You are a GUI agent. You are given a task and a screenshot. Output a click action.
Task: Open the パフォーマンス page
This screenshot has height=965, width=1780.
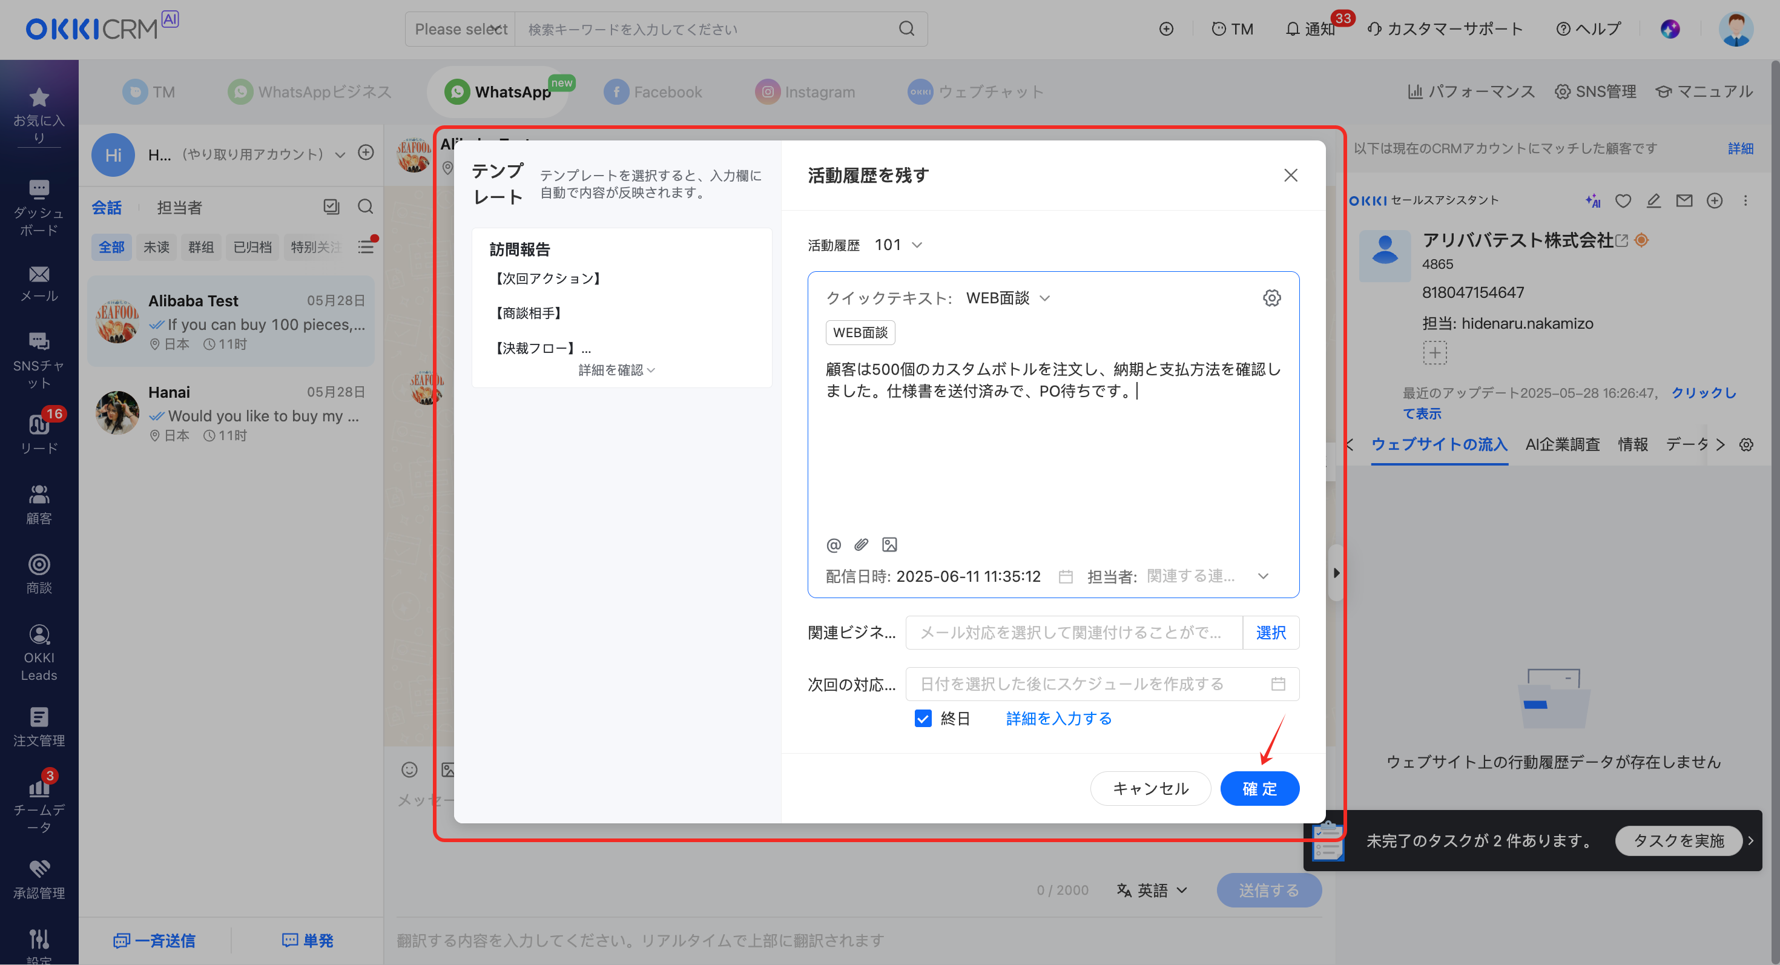click(1471, 91)
